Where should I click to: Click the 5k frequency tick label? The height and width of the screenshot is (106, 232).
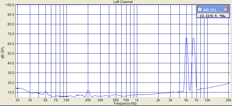(x=186, y=100)
